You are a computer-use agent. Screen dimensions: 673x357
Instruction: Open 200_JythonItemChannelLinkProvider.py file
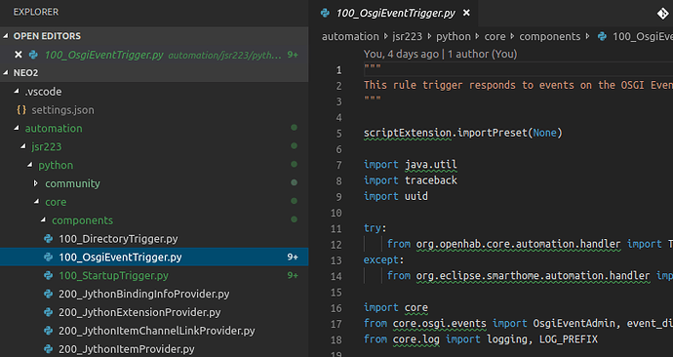pos(157,331)
